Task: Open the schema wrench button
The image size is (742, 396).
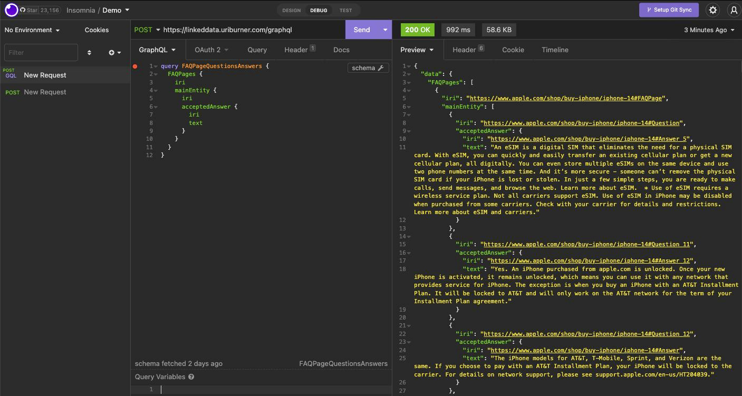Action: 368,68
